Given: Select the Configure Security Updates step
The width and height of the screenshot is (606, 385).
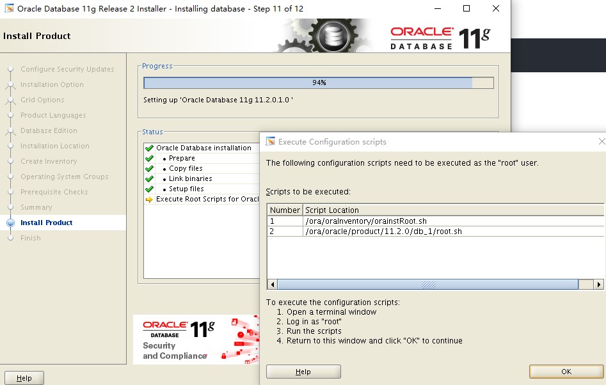Looking at the screenshot, I should [67, 69].
